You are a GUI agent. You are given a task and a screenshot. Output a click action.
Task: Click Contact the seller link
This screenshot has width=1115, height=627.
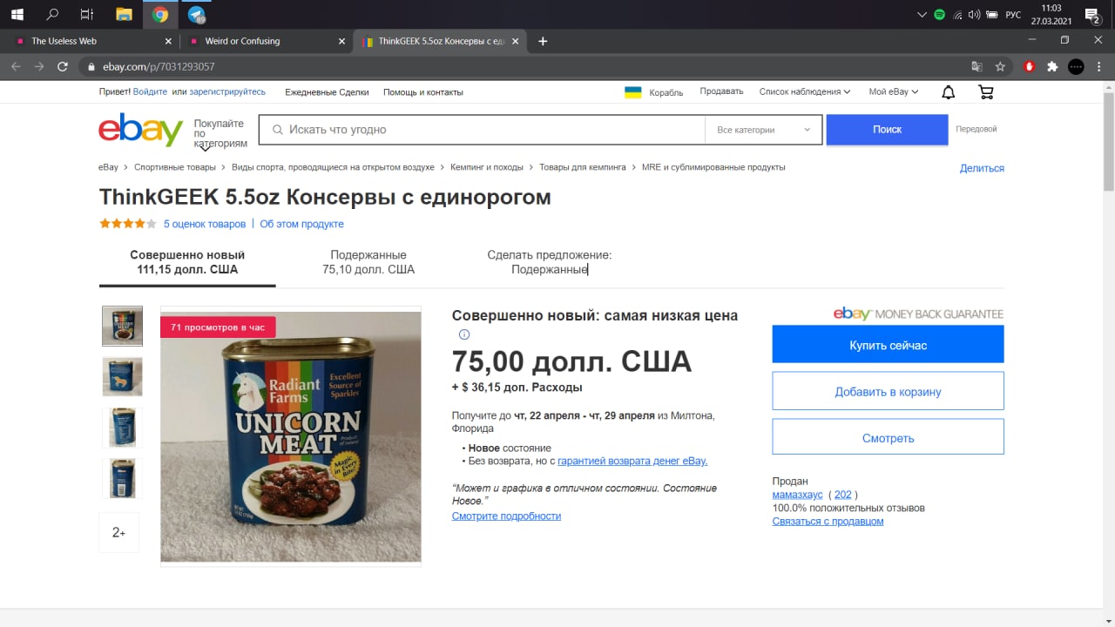(828, 521)
